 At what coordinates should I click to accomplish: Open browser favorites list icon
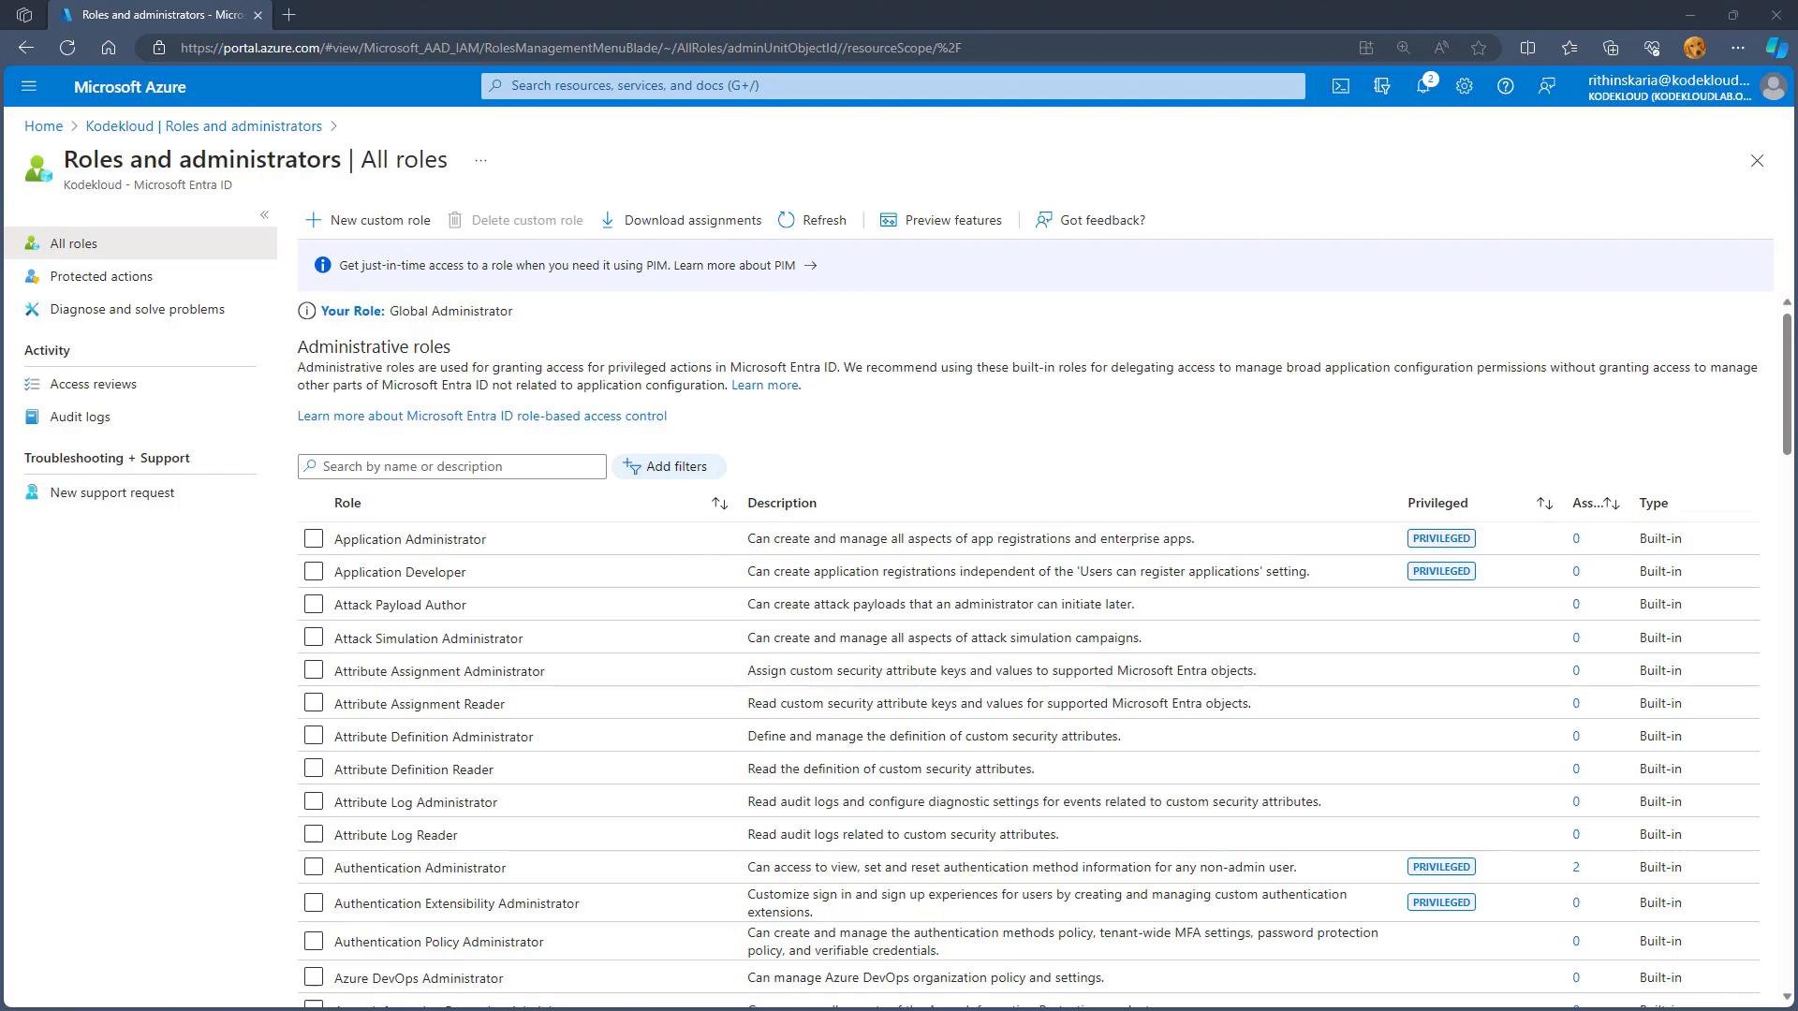click(x=1570, y=48)
